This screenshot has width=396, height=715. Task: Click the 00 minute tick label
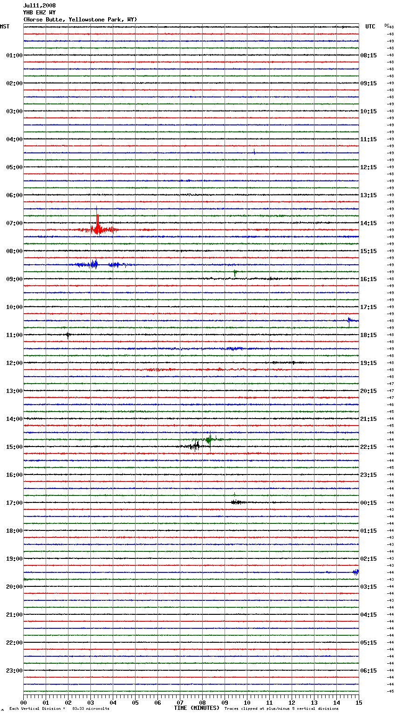point(23,702)
